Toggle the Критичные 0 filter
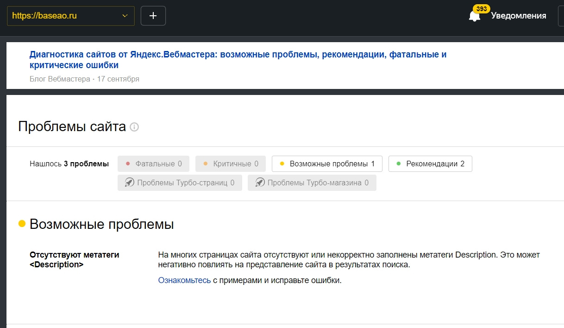564x328 pixels. (x=230, y=164)
